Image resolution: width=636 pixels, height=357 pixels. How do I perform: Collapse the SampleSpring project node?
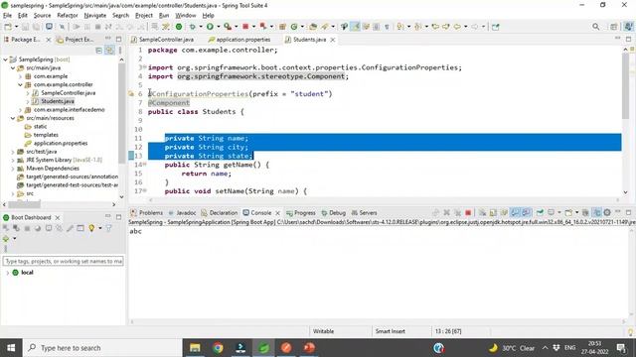[x=6, y=59]
